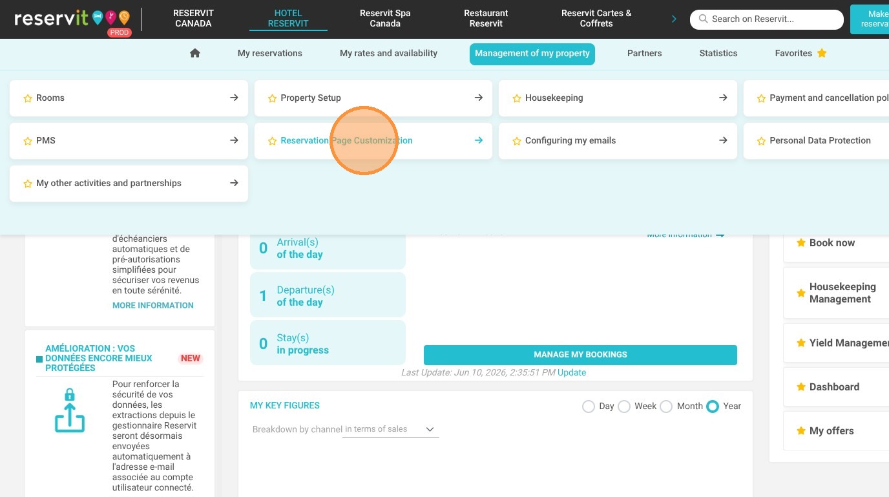Open My offers favorite
889x497 pixels.
coord(836,431)
